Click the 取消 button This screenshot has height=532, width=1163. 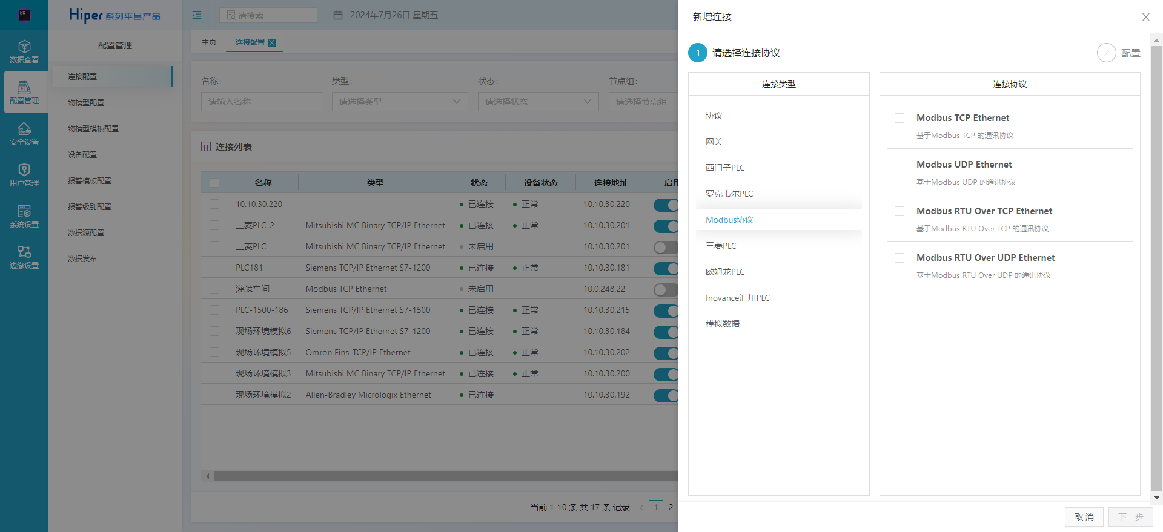(x=1084, y=517)
